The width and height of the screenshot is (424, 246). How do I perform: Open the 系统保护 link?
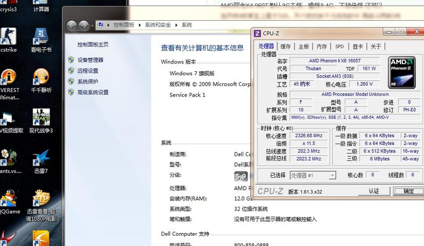click(88, 82)
